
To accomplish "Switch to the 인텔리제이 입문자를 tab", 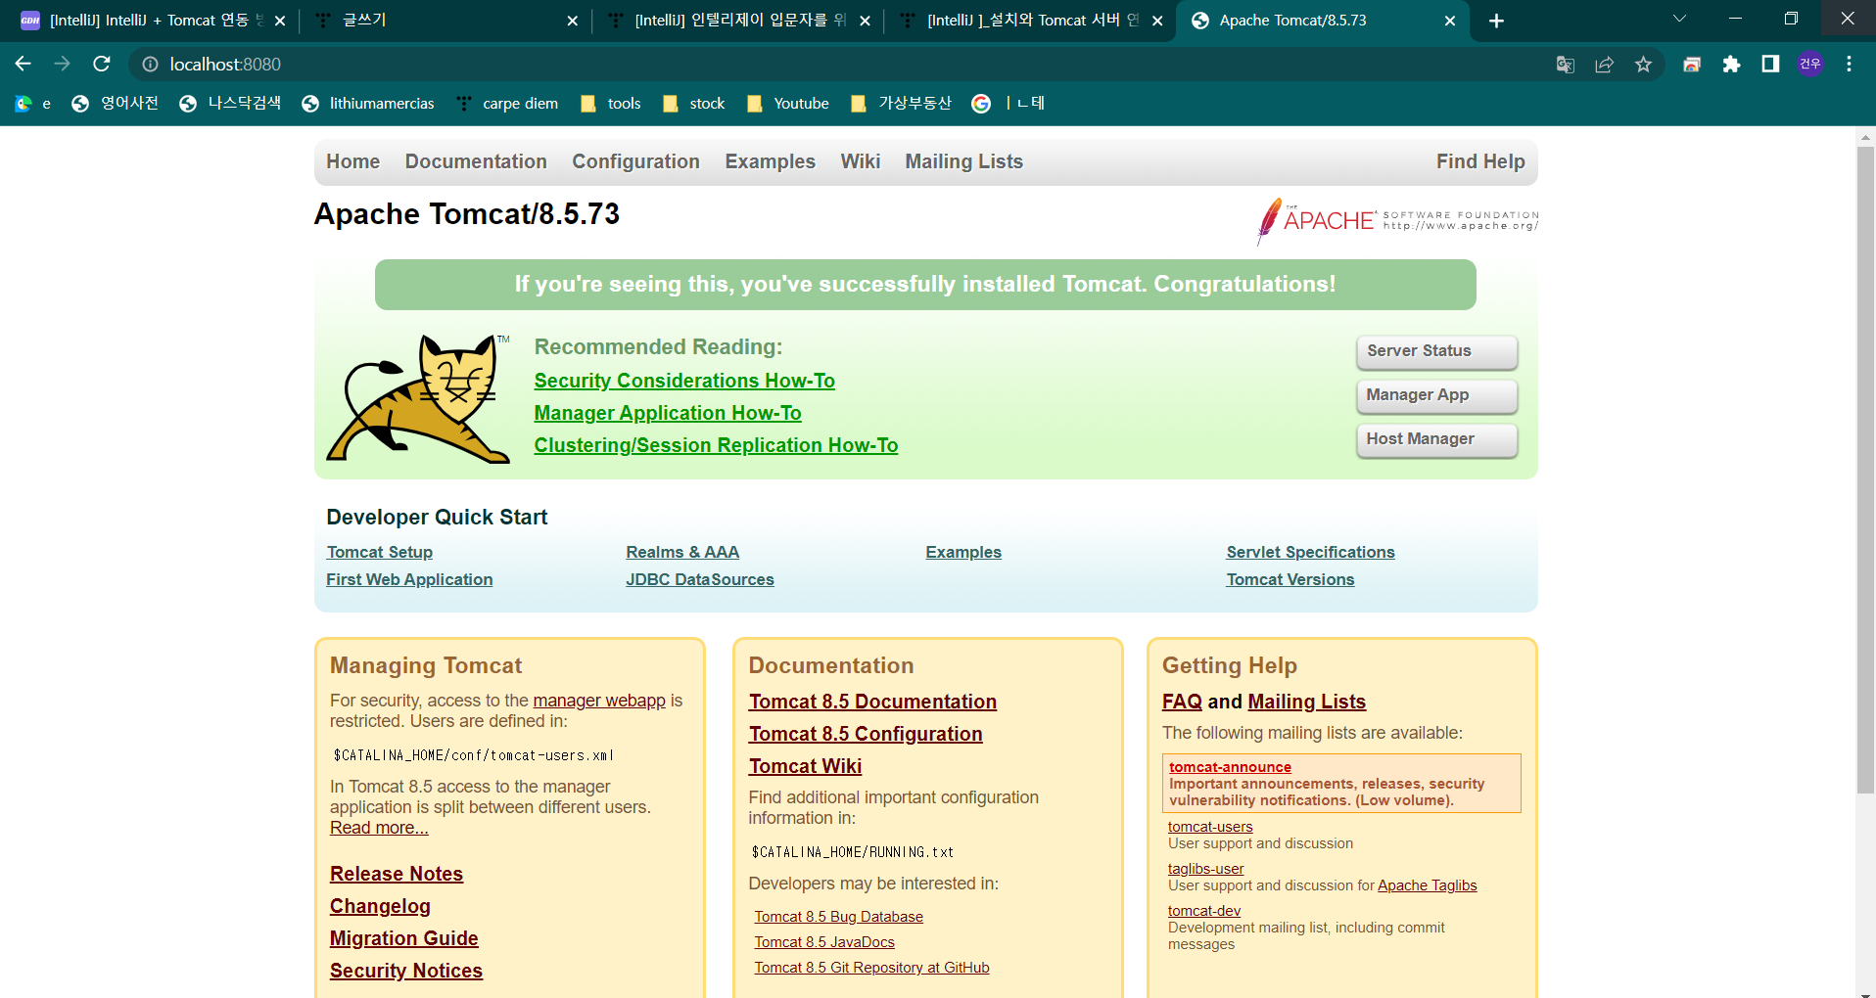I will [737, 21].
